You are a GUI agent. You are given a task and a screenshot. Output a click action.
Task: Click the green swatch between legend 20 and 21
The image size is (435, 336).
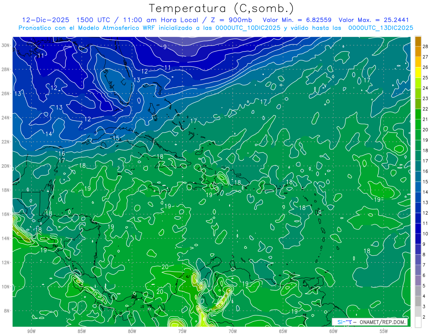click(x=418, y=124)
